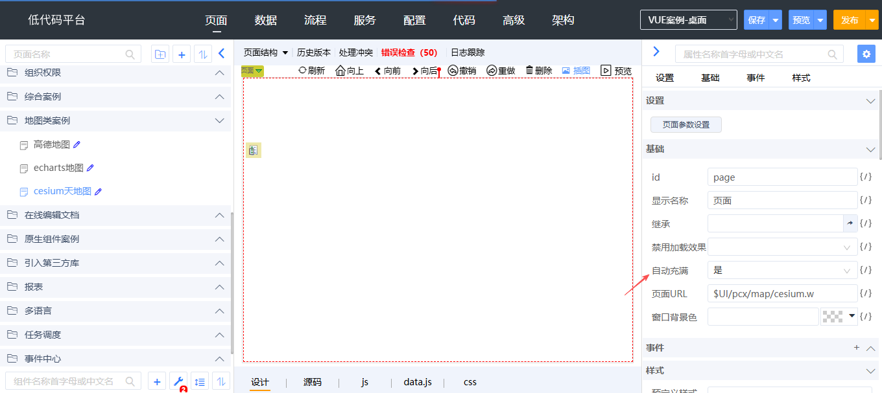
Task: Toggle expression button next to the id field
Action: tap(866, 177)
